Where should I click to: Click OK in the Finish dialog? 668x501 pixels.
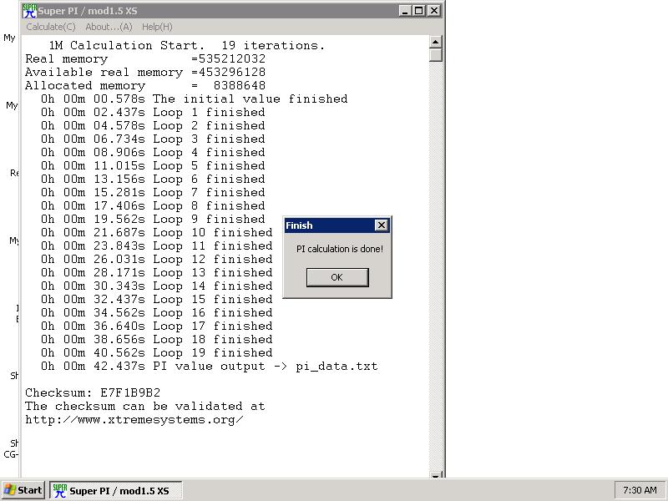click(x=337, y=277)
